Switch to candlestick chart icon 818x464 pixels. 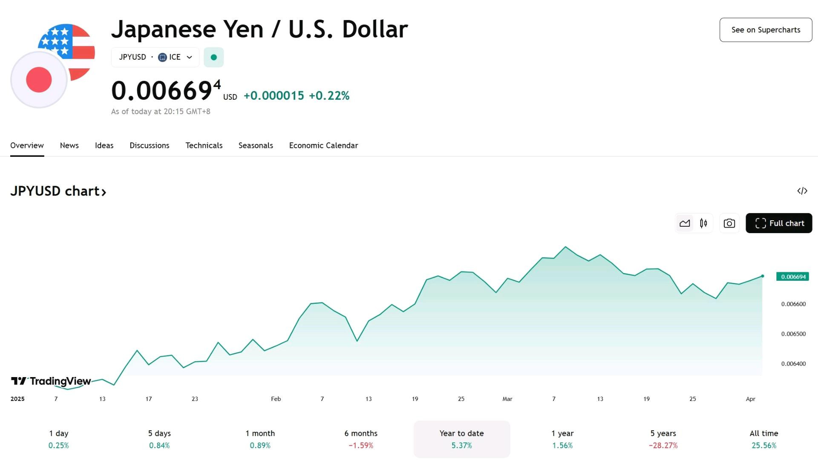[703, 223]
